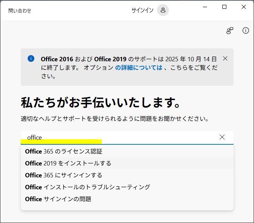Viewport: 254px width, 223px height.
Task: Minimize the 問い合わせ window
Action: pyautogui.click(x=205, y=7)
